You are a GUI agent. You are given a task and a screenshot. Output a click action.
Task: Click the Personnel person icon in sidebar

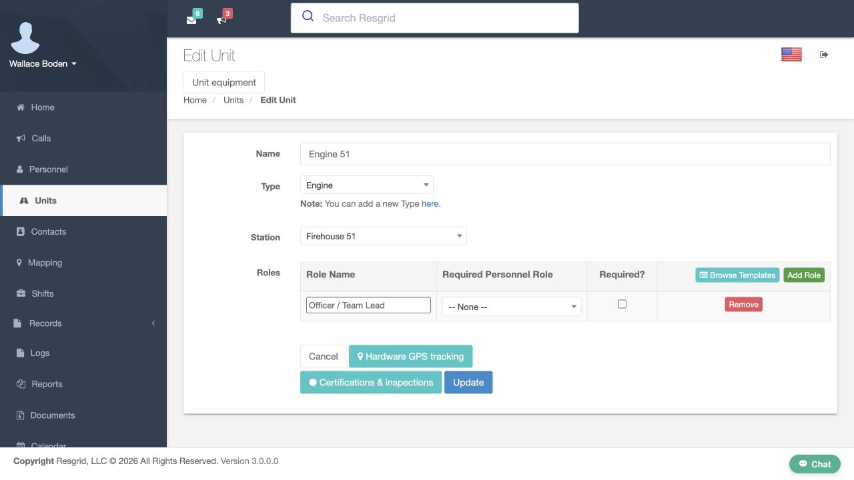20,169
